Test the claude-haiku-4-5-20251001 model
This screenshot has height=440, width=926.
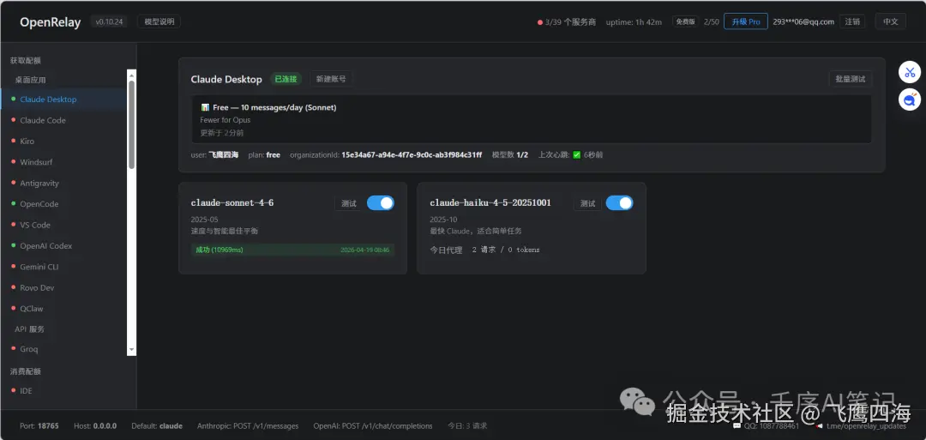click(587, 203)
